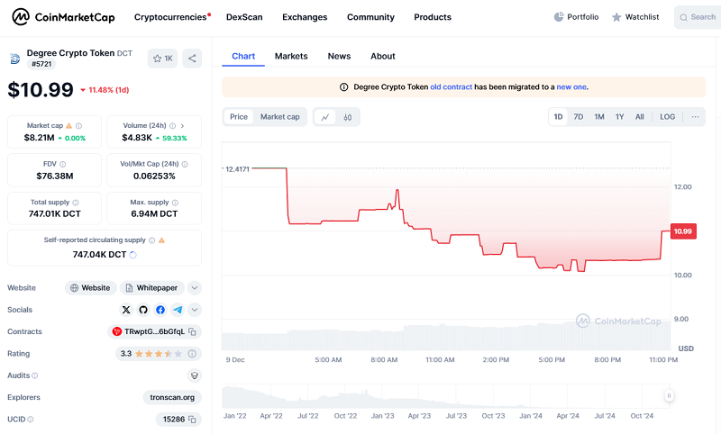Viewport: 721px width, 434px height.
Task: Click the Audits shield icon
Action: [195, 375]
